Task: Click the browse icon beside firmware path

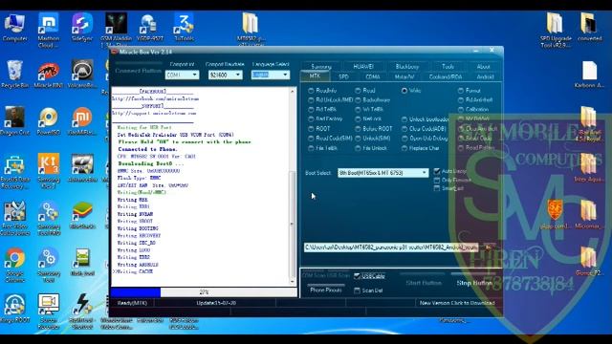Action: point(489,247)
